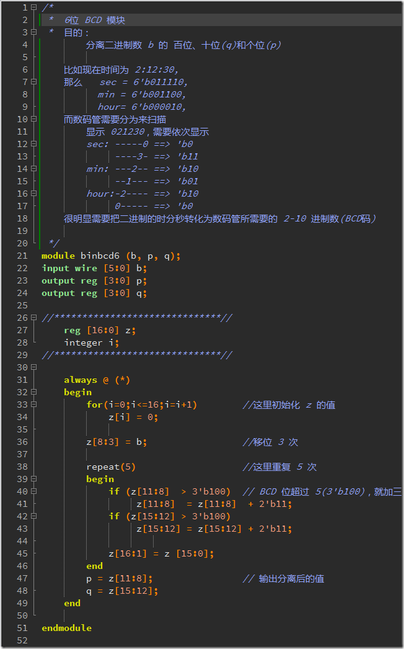Collapse the second if fold at line 42
Image resolution: width=404 pixels, height=649 pixels.
point(34,517)
